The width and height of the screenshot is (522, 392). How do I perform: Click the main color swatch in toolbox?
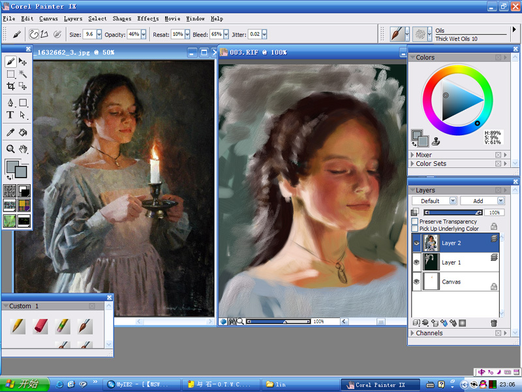click(12, 166)
